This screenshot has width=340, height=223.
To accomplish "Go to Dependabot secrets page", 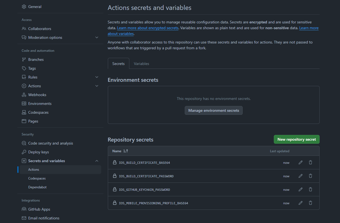I will [x=38, y=187].
